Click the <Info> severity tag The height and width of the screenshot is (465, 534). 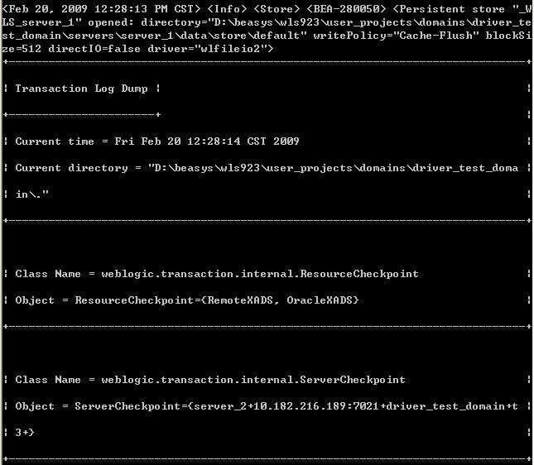coord(227,9)
